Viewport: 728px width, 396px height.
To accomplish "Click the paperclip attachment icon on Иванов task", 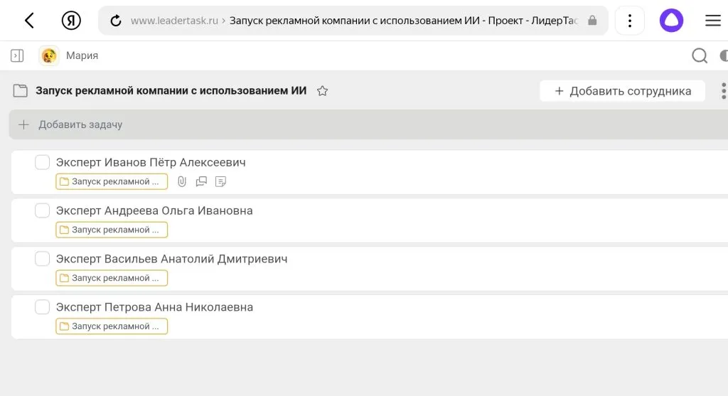I will (x=182, y=181).
